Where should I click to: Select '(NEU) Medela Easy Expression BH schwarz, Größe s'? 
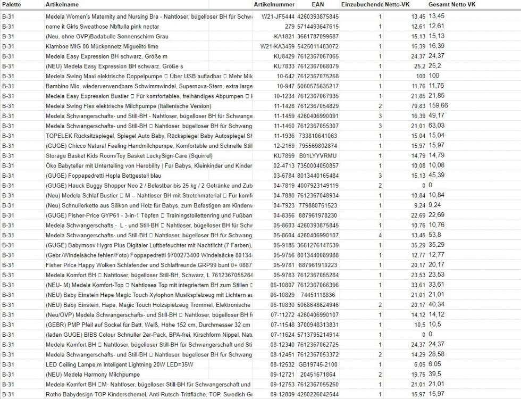tap(114, 66)
